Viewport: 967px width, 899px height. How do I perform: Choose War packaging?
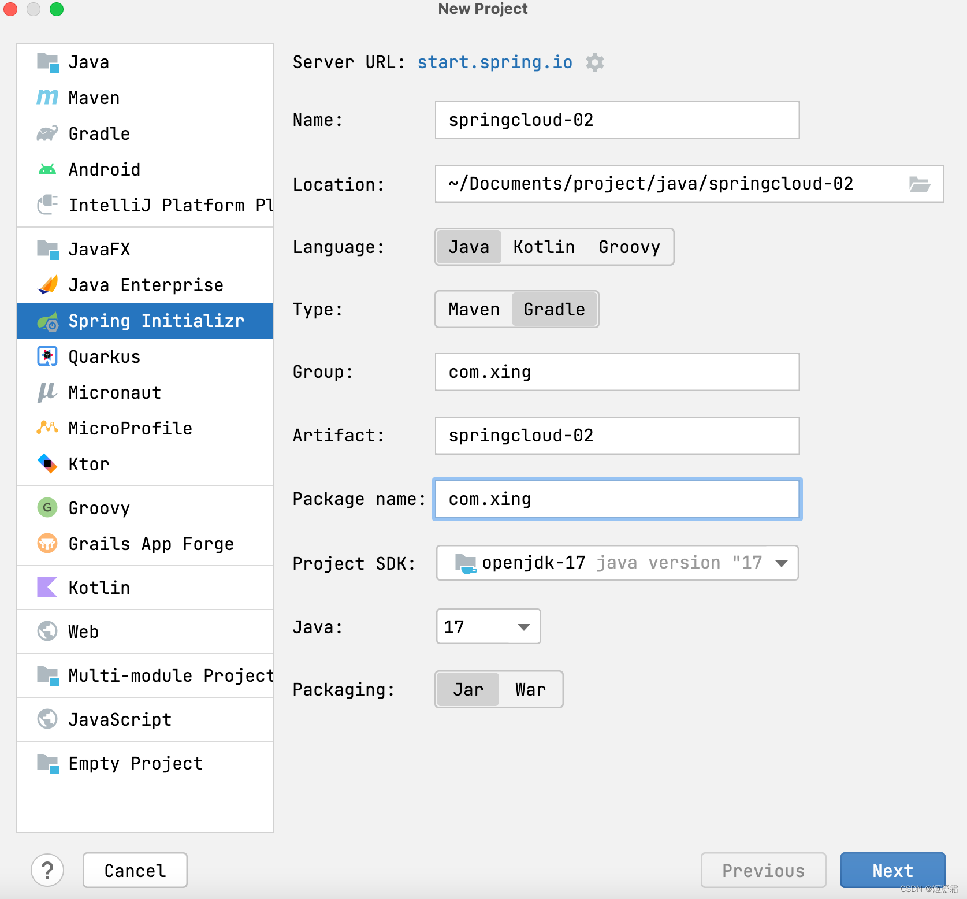pyautogui.click(x=530, y=690)
